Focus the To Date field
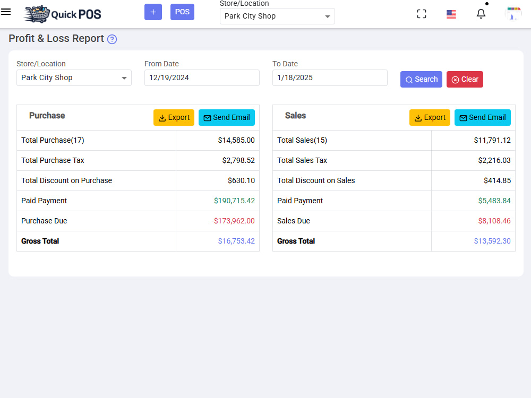 coord(330,78)
